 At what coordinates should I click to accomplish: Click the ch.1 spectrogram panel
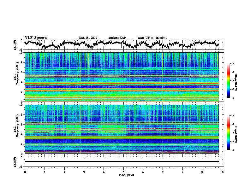coord(122,77)
